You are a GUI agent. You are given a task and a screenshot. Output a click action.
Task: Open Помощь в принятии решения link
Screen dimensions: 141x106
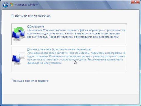click(x=30, y=81)
